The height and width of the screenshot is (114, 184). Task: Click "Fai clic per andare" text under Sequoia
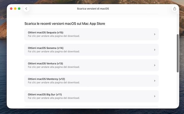39,36
